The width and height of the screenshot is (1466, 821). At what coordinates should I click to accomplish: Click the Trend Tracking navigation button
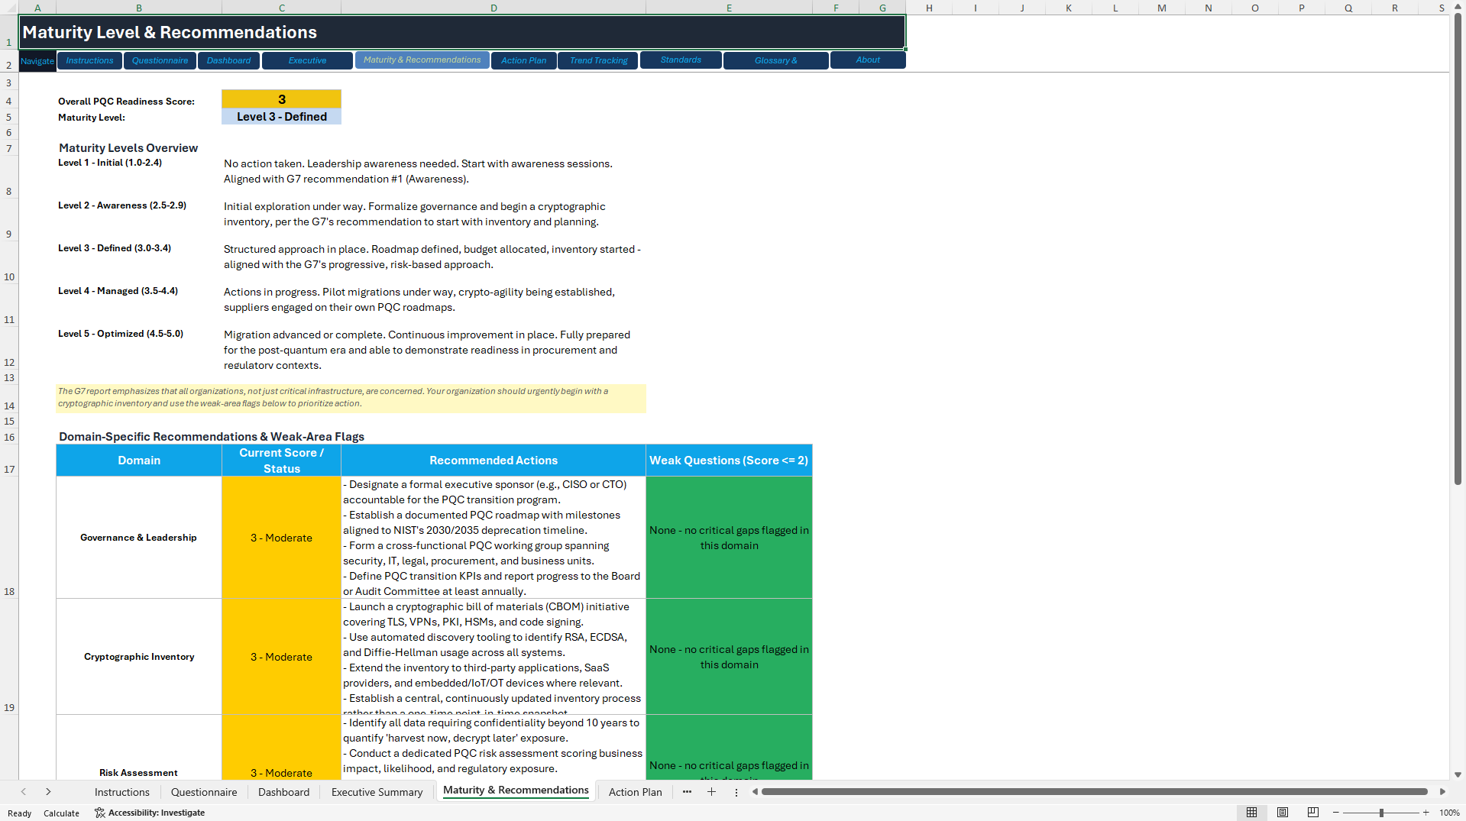click(598, 60)
